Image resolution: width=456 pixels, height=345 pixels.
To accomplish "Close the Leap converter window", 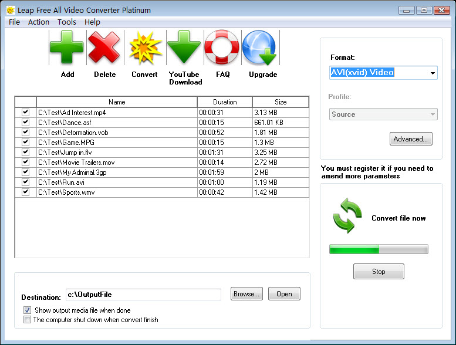I will 441,11.
